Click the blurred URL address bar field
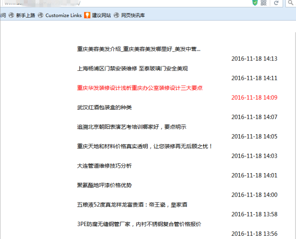 click(122, 3)
